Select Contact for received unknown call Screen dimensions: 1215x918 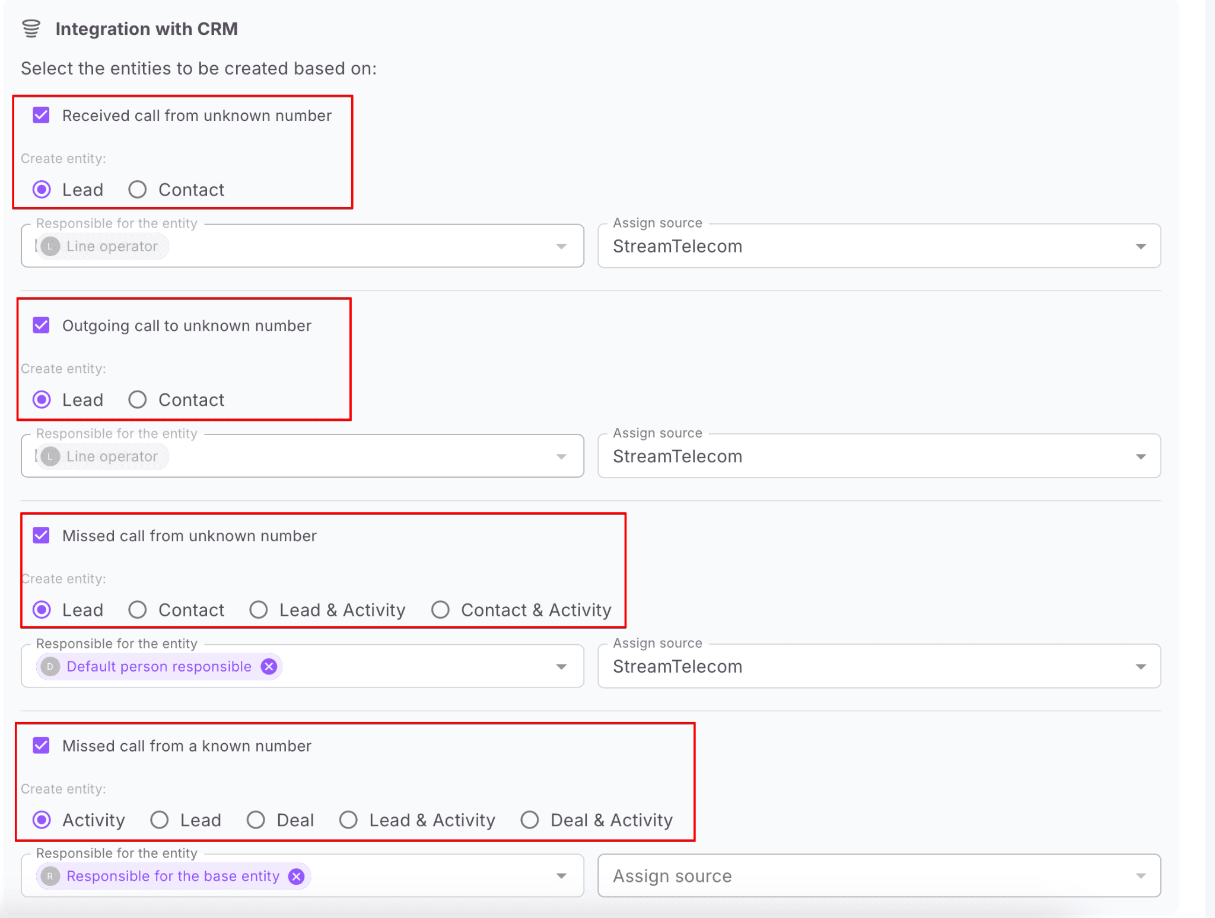138,190
